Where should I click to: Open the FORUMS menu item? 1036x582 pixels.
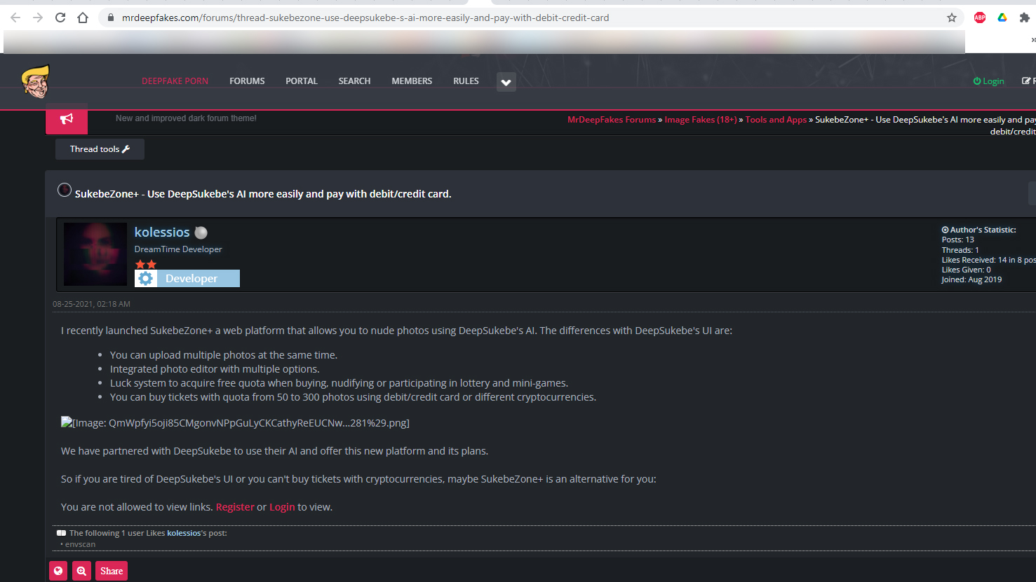tap(247, 81)
